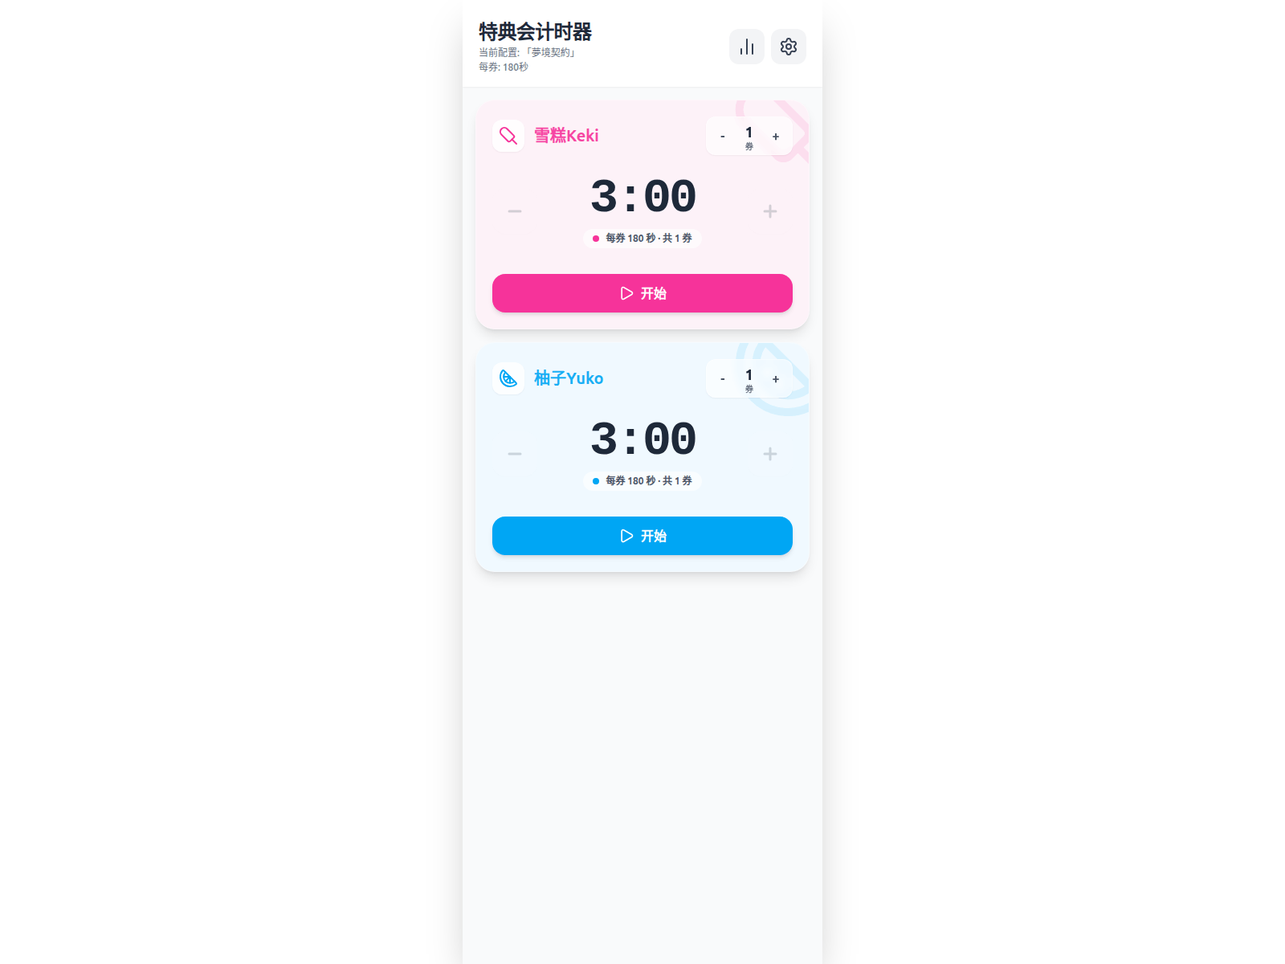Viewport: 1285px width, 964px height.
Task: Click the pink 每券180秒 info badge
Action: 642,239
